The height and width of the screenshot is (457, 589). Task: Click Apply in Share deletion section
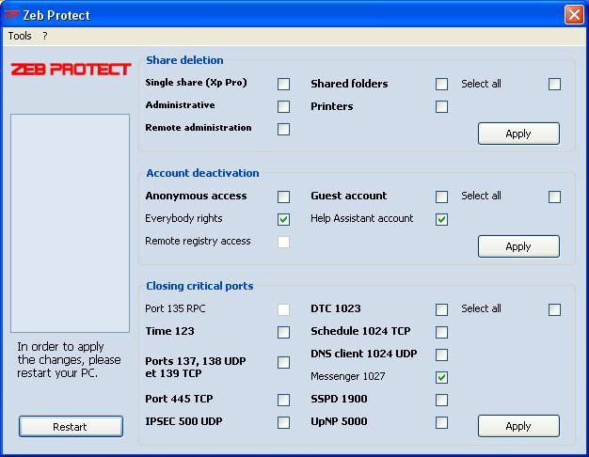pyautogui.click(x=518, y=134)
